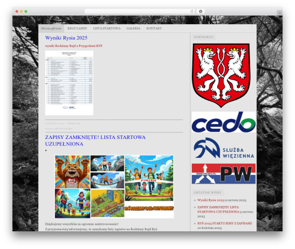This screenshot has height=249, width=295.
Task: Click the lynx mascot collage image
Action: coord(114,187)
